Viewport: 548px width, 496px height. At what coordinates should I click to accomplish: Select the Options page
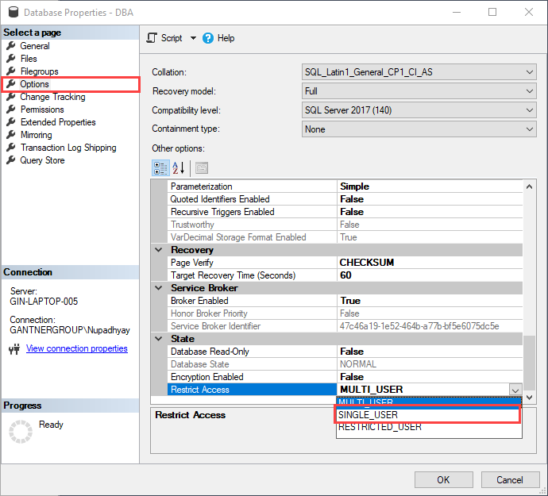34,84
